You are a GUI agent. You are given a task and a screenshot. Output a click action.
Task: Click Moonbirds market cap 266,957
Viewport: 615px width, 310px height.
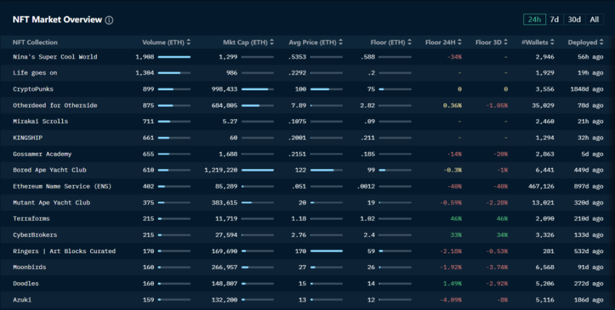tap(225, 267)
